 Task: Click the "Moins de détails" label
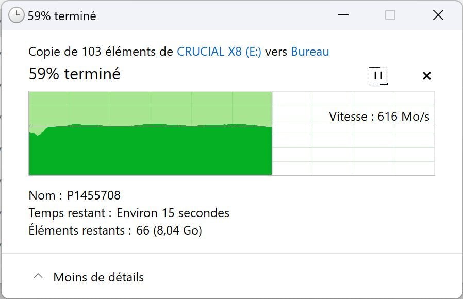pos(98,277)
